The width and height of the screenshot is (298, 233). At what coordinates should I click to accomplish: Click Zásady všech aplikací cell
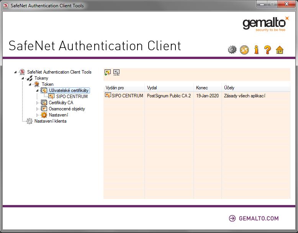point(244,95)
